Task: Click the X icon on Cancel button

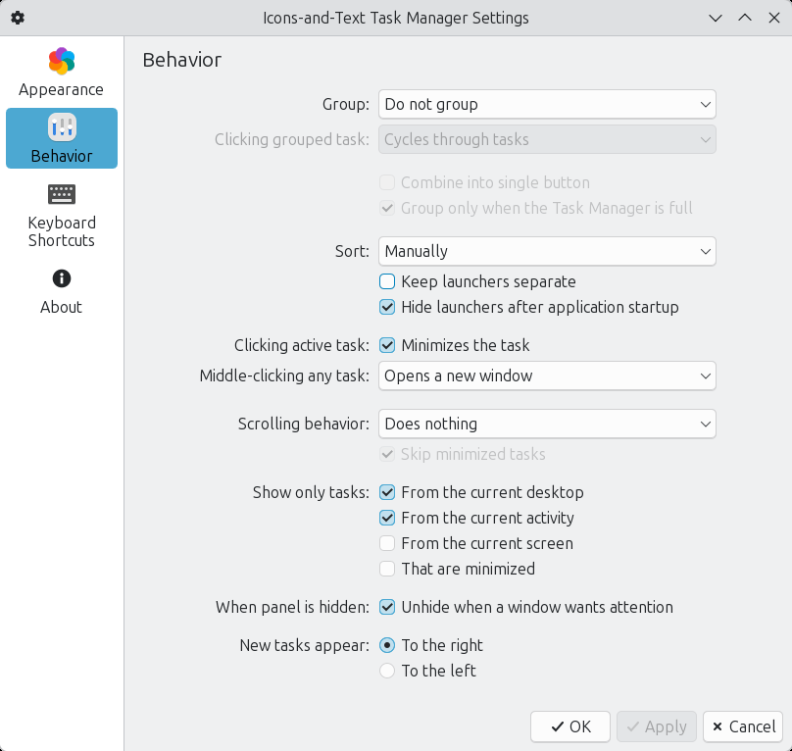Action: click(718, 726)
